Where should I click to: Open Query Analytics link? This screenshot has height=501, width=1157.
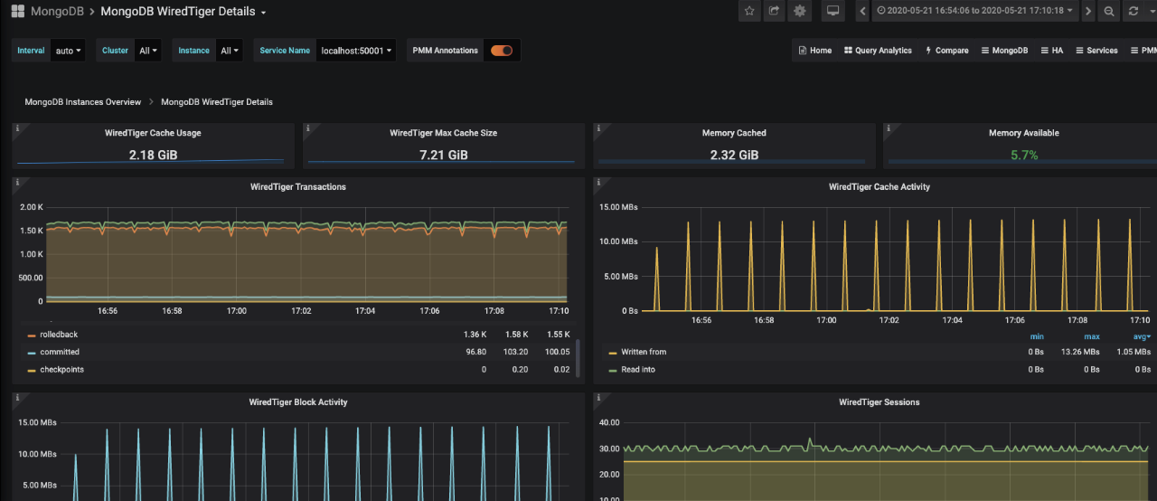[x=878, y=51]
